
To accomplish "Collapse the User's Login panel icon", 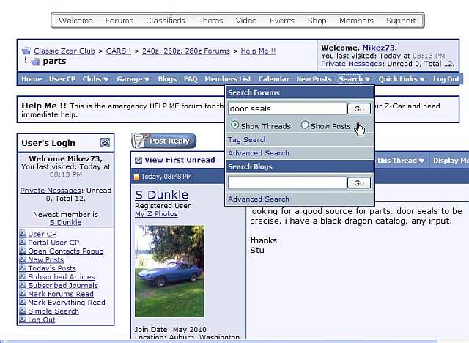I will click(105, 142).
